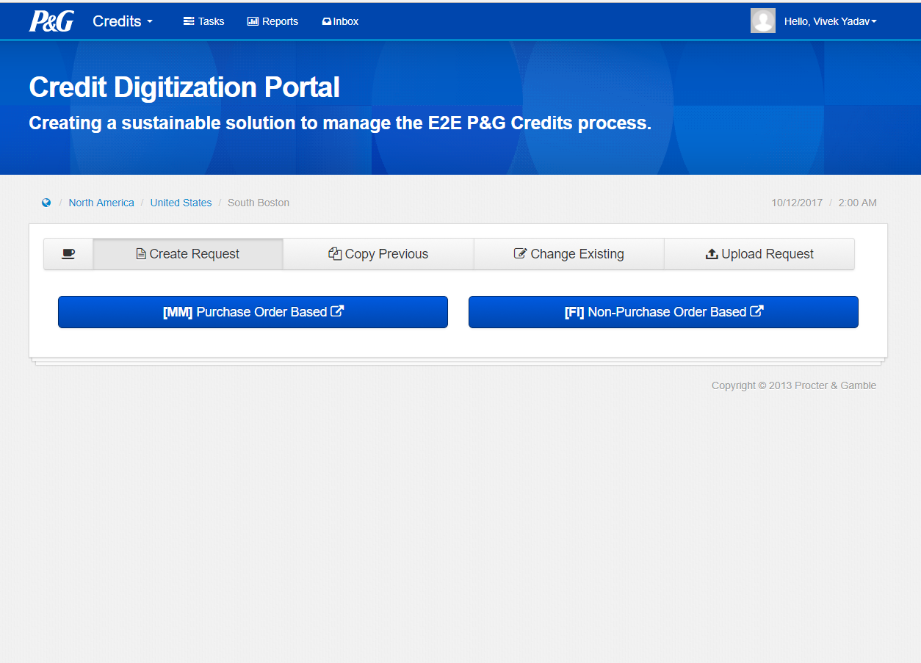The height and width of the screenshot is (663, 921).
Task: Click the Credit Digitization Portal heading
Action: coord(184,87)
